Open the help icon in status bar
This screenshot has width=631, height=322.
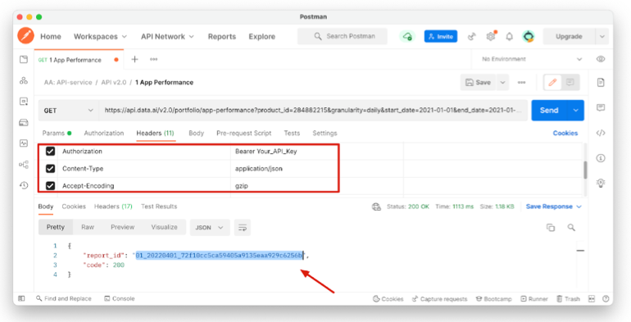(x=606, y=299)
